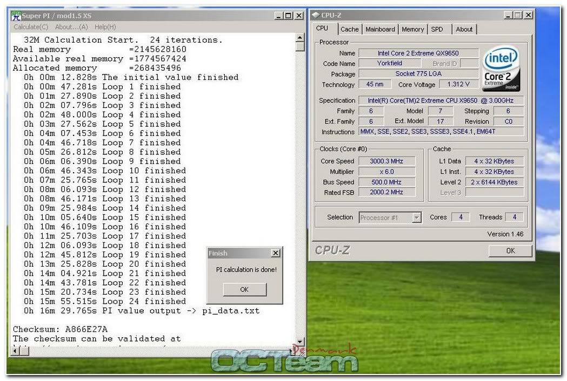Click the Bus Speed value '500.0 MHz'

click(386, 182)
